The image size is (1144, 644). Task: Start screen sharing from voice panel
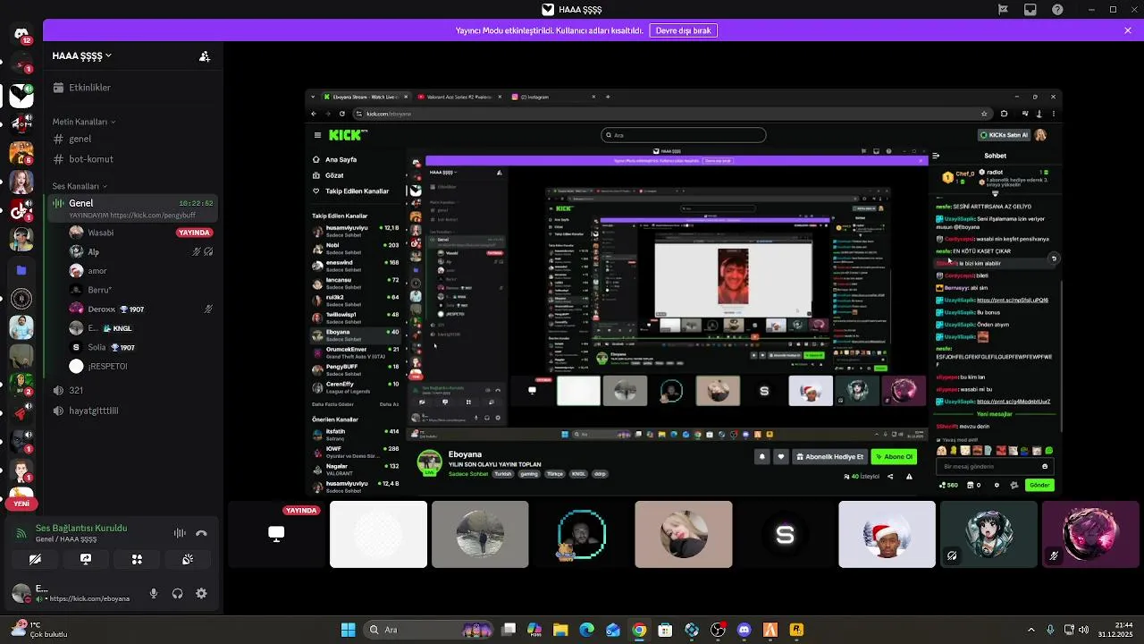[x=86, y=559]
